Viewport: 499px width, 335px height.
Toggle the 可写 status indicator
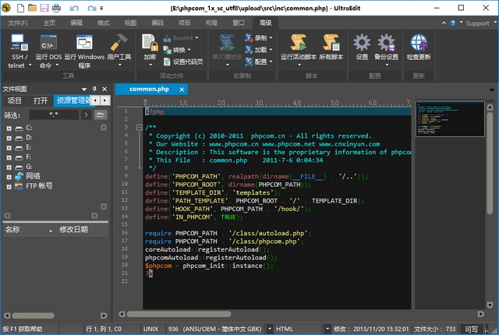pos(472,330)
